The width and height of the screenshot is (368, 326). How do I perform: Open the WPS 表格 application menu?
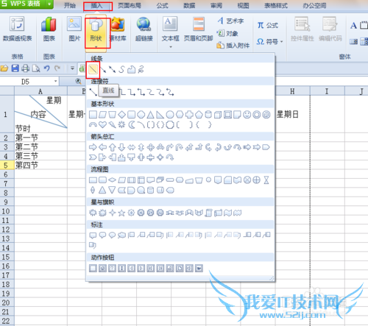[26, 4]
